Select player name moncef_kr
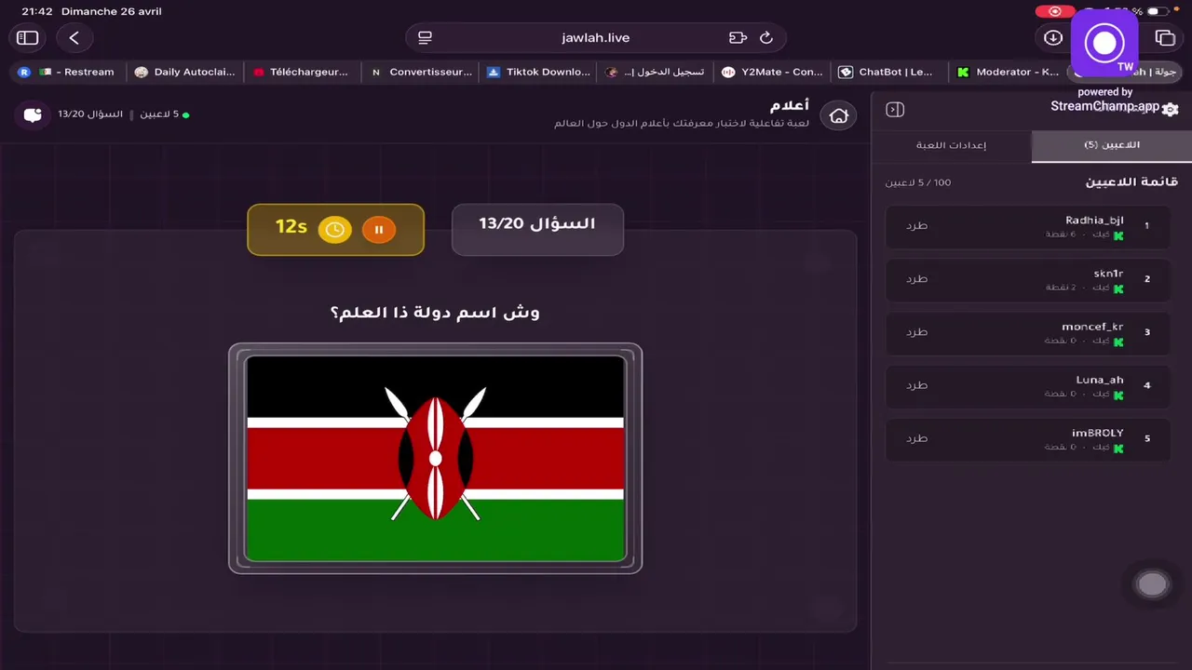The width and height of the screenshot is (1192, 670). click(x=1092, y=327)
